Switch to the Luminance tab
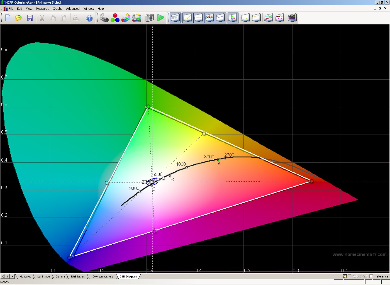Screen dimensions: 390x285 [x=43, y=277]
